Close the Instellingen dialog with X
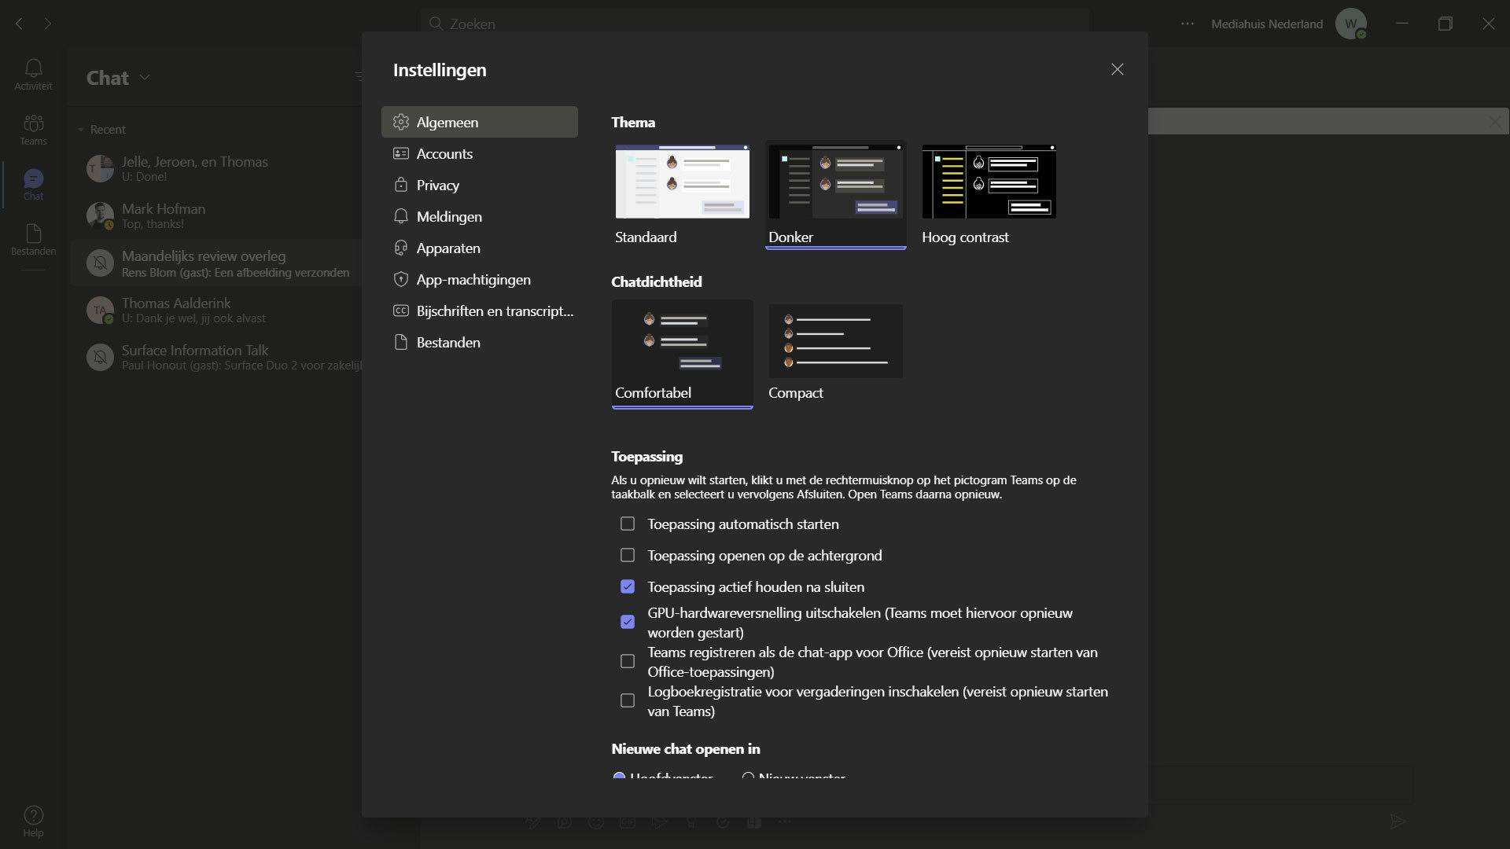The width and height of the screenshot is (1510, 849). click(x=1117, y=69)
